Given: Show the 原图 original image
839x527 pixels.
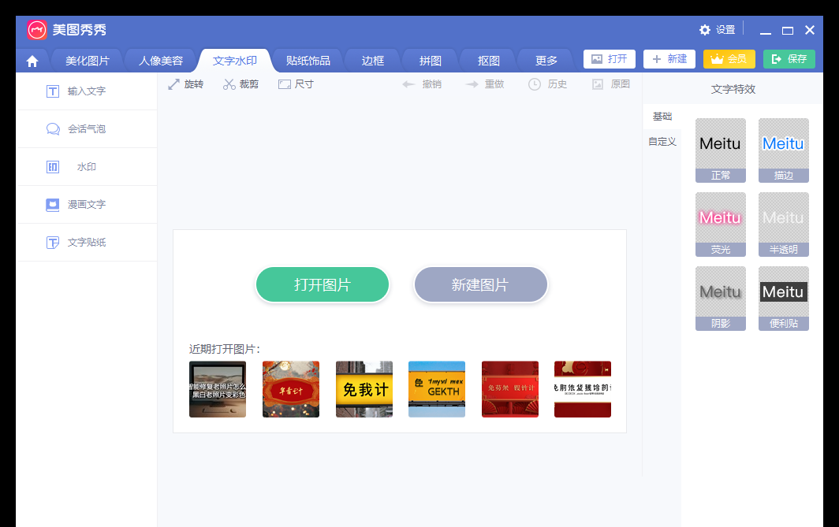Looking at the screenshot, I should [611, 84].
